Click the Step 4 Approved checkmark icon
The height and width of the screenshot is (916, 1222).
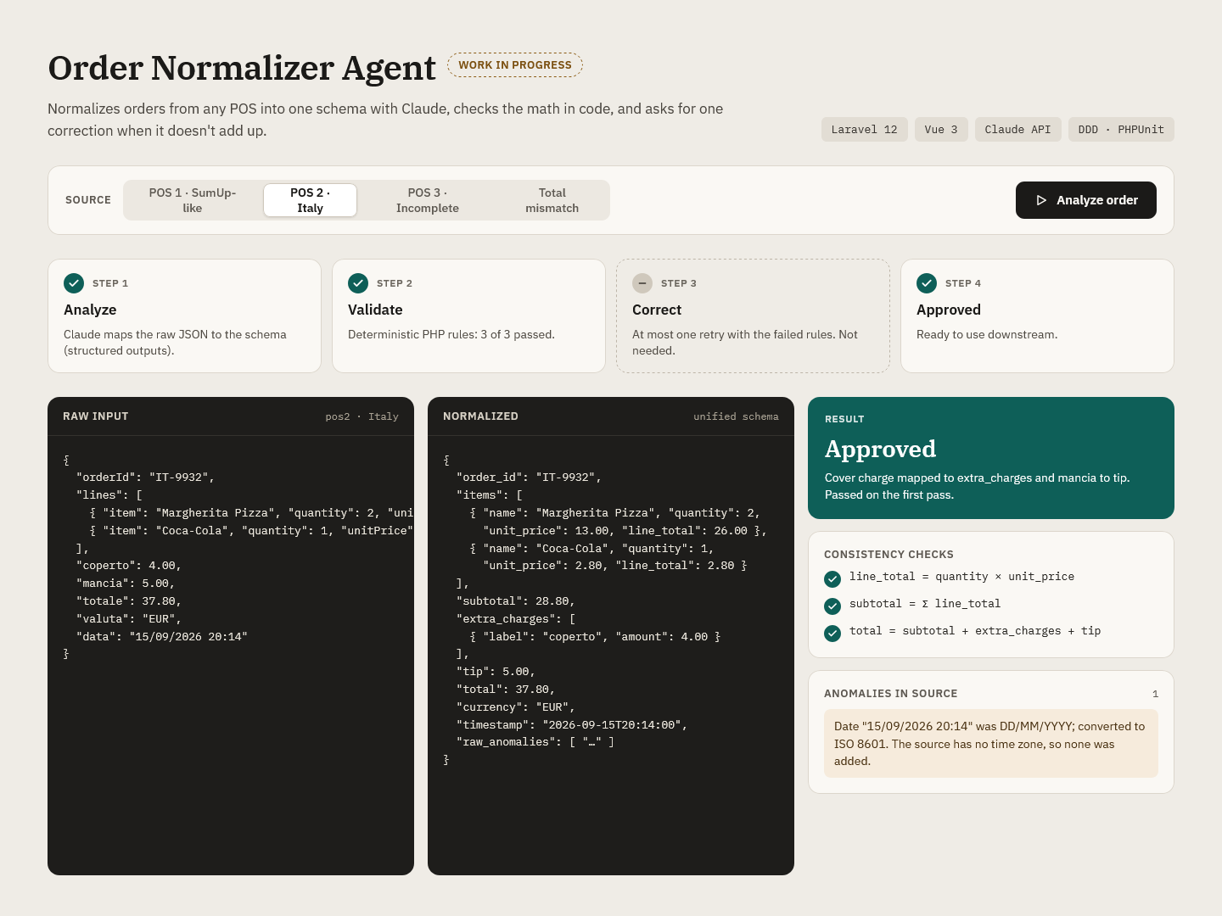[x=927, y=282]
